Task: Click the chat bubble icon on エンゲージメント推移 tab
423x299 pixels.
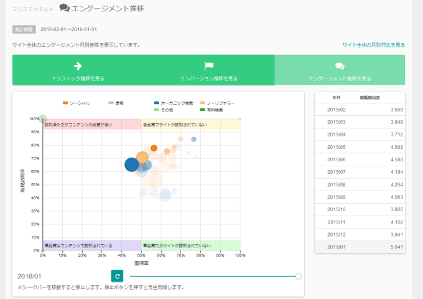Action: click(x=340, y=66)
